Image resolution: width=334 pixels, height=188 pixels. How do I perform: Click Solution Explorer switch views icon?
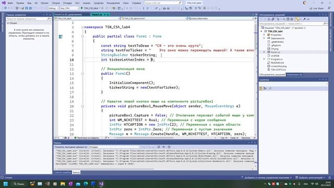(273, 19)
